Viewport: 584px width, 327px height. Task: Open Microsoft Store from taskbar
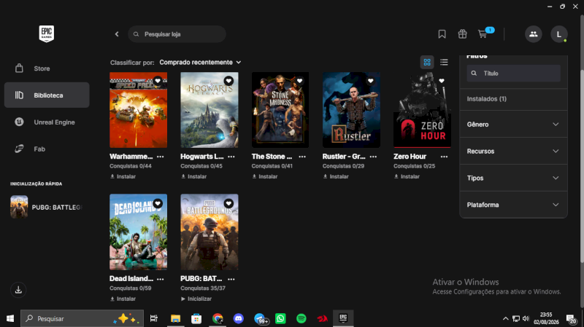(x=196, y=318)
